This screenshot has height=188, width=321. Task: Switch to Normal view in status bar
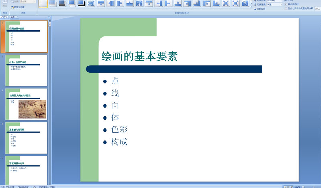pyautogui.click(x=285, y=187)
